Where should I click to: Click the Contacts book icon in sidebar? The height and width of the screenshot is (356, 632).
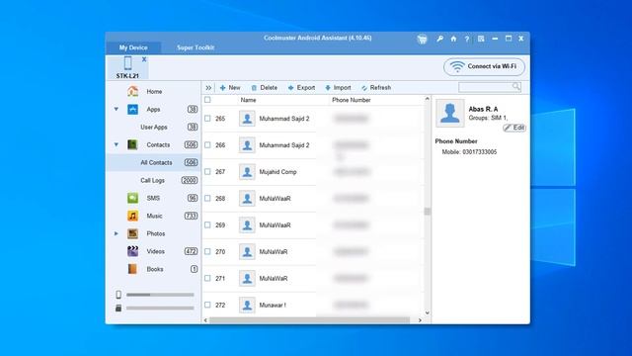tap(132, 144)
